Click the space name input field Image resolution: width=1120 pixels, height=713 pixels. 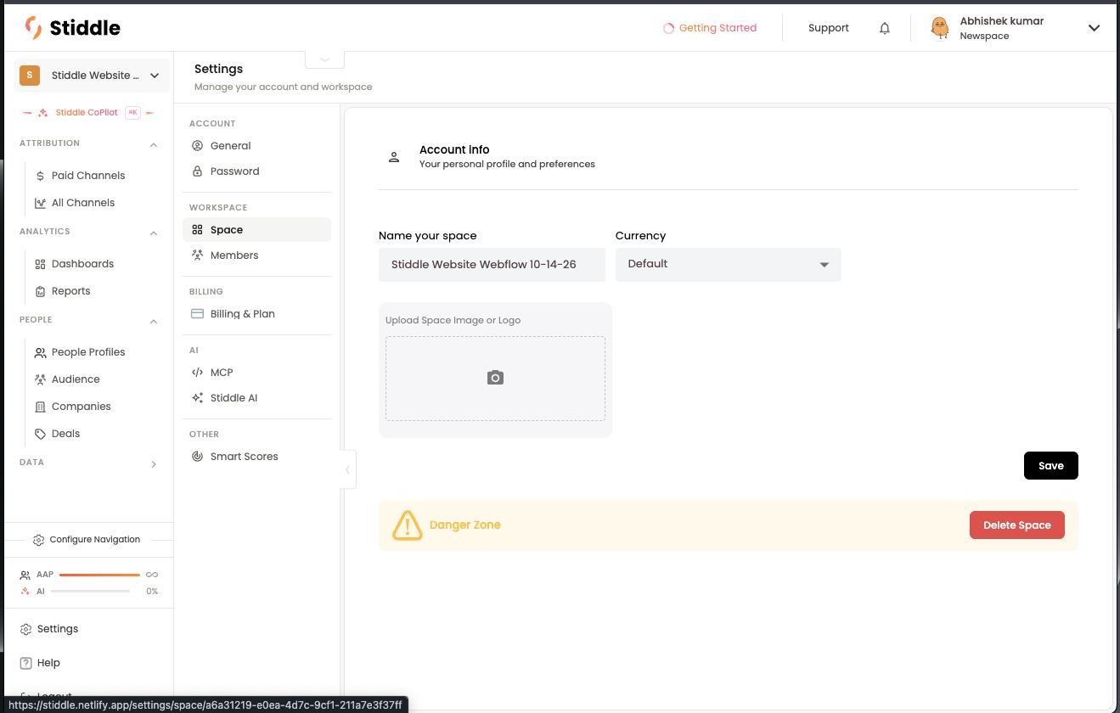tap(492, 265)
